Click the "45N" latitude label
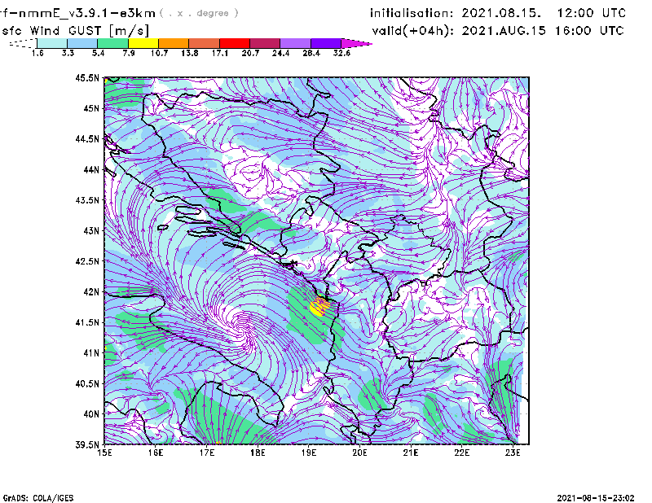The width and height of the screenshot is (652, 503). (x=91, y=108)
